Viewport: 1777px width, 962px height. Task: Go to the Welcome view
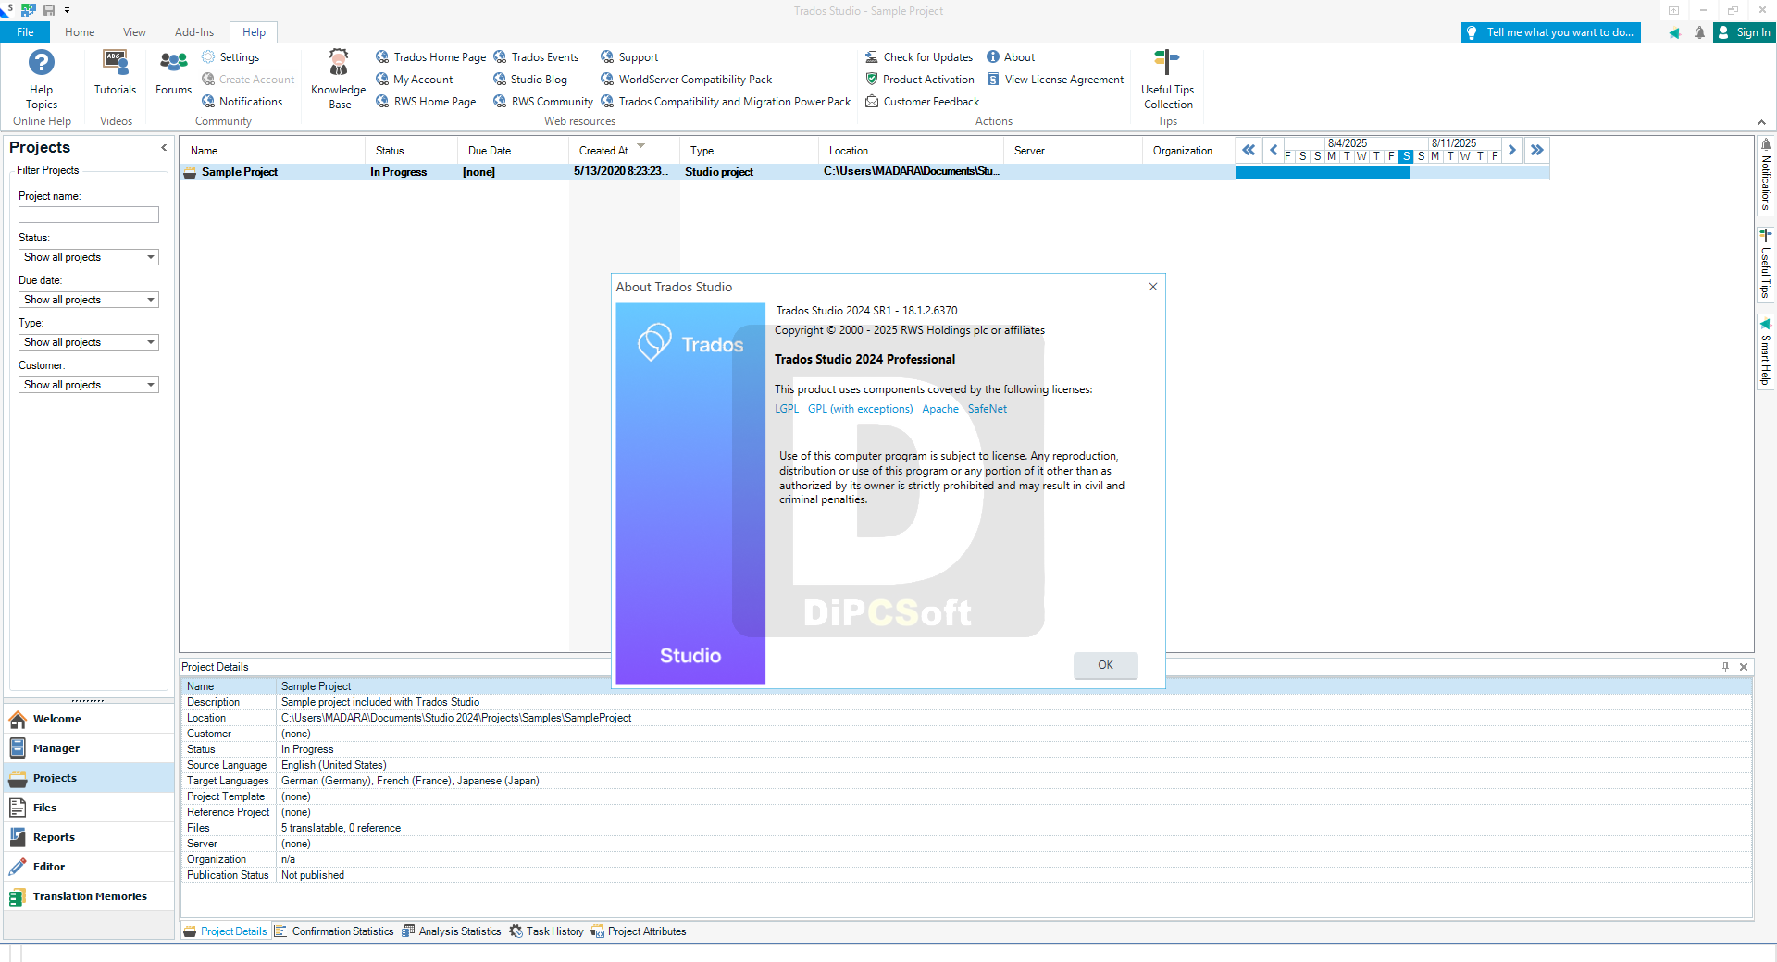coord(89,719)
